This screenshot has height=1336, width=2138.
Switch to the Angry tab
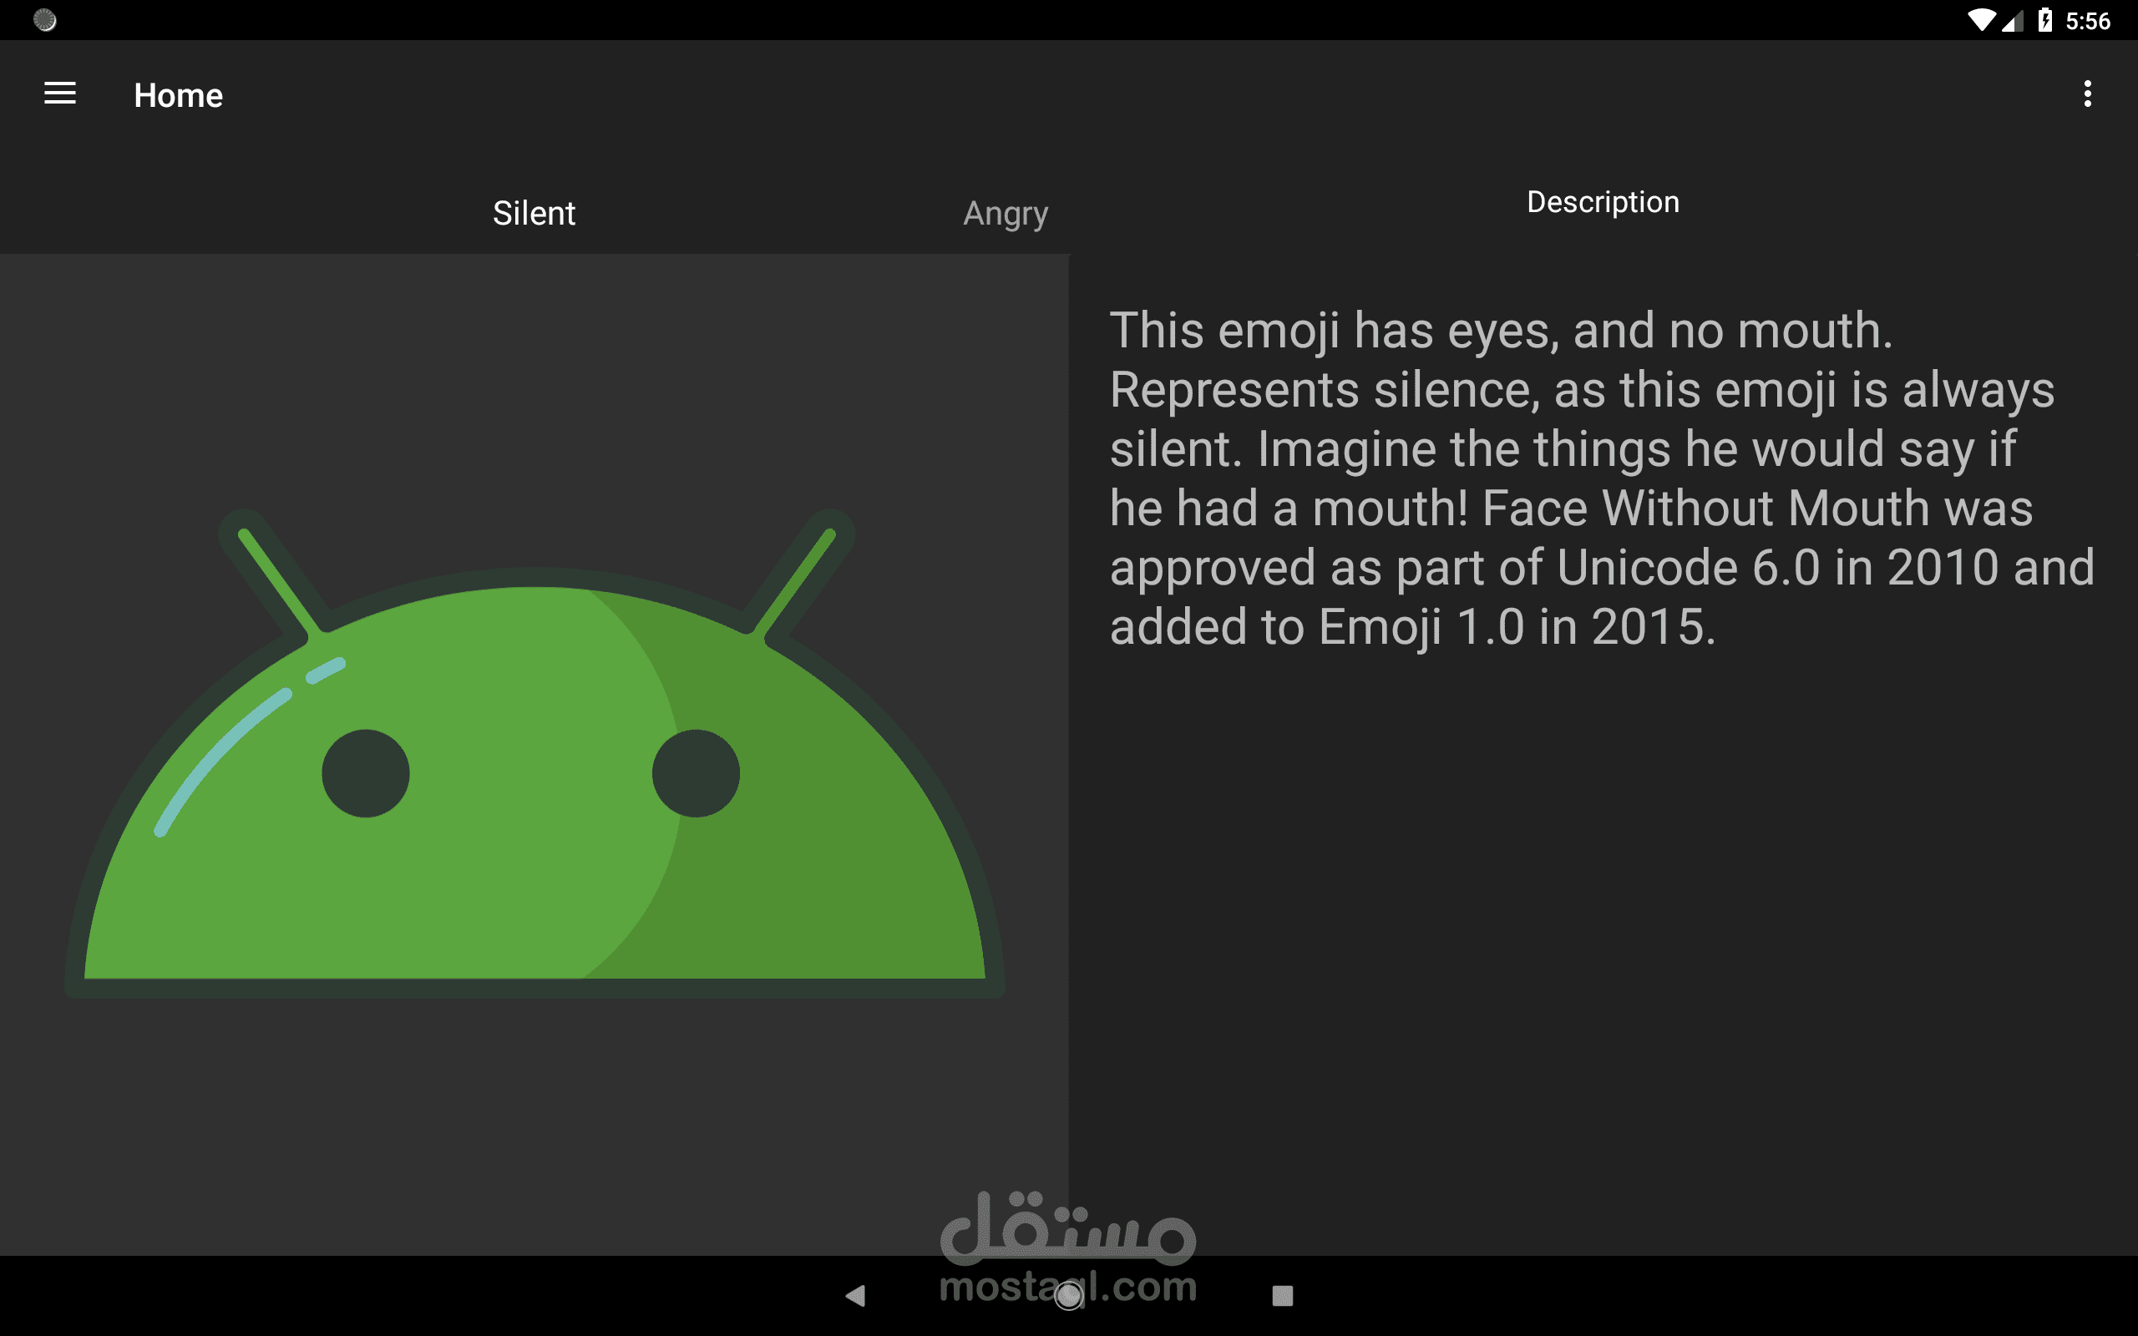coord(1006,213)
